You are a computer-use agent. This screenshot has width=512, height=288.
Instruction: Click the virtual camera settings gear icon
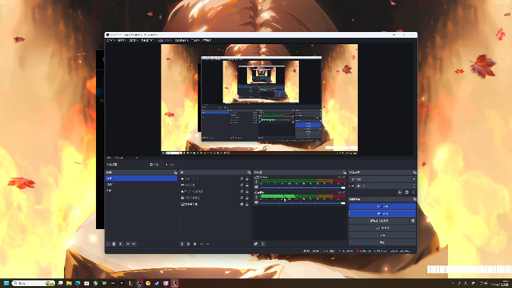coord(412,220)
